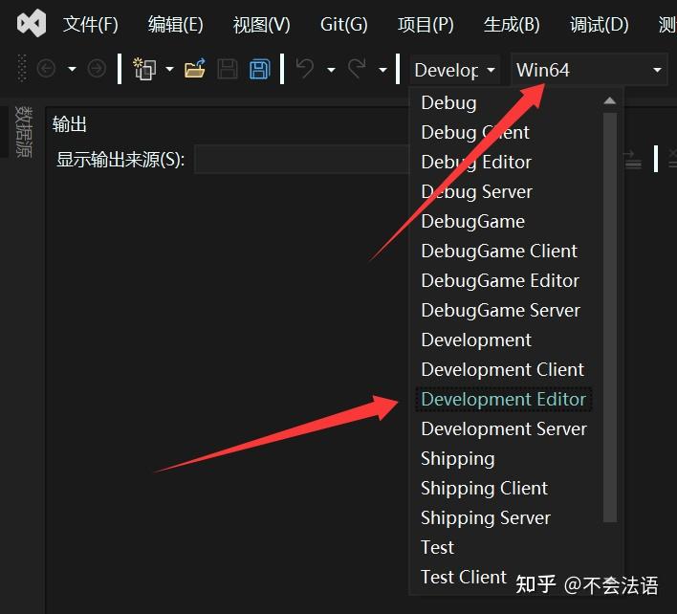
Task: Open the 项目(P) menu
Action: point(426,24)
